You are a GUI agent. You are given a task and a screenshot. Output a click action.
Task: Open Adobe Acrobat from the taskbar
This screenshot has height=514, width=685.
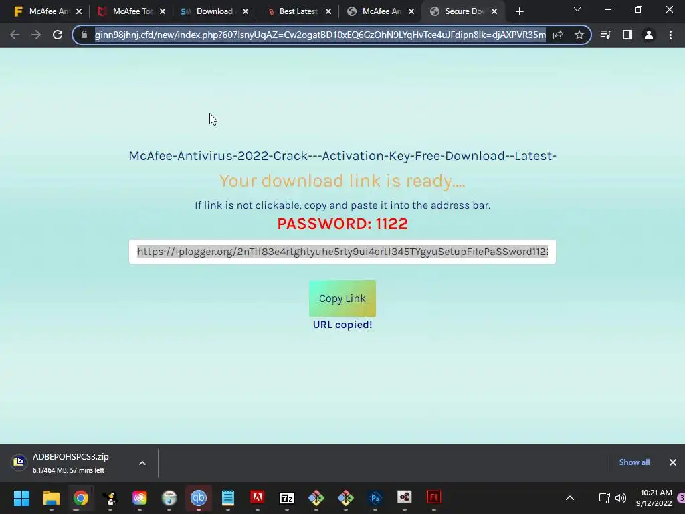click(x=258, y=498)
